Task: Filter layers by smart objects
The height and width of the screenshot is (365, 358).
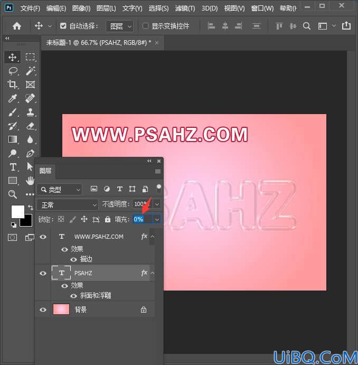Action: click(x=145, y=189)
